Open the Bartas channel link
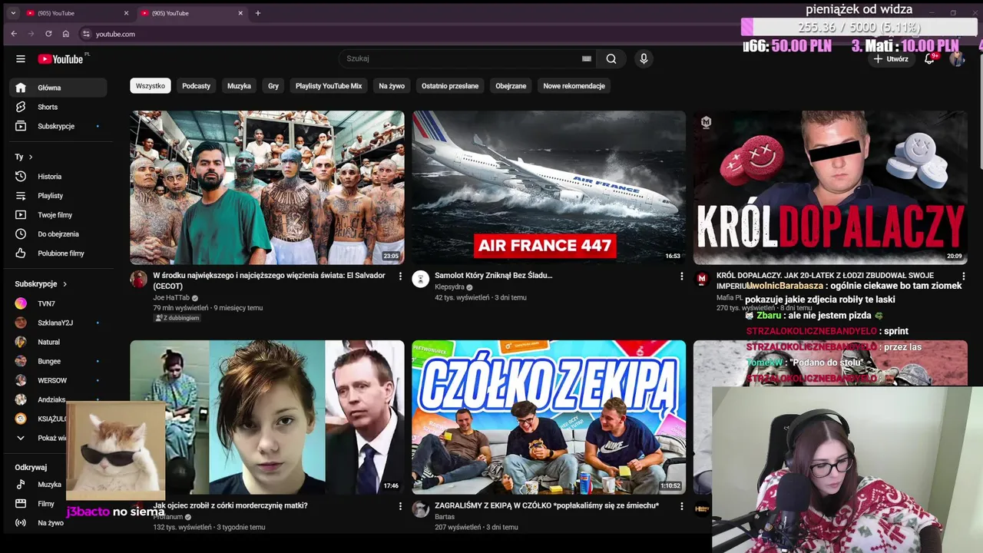 pyautogui.click(x=445, y=517)
